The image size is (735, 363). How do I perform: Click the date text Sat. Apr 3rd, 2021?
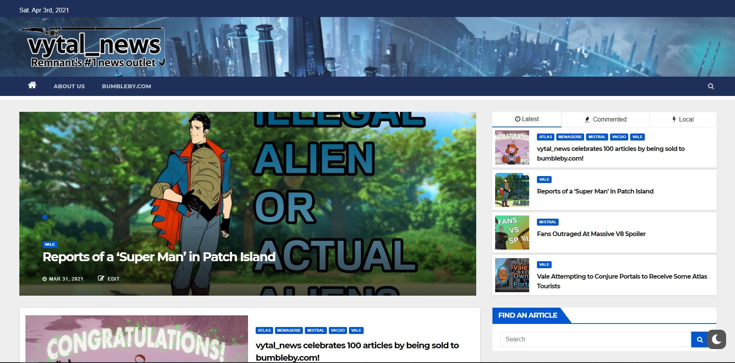point(44,10)
